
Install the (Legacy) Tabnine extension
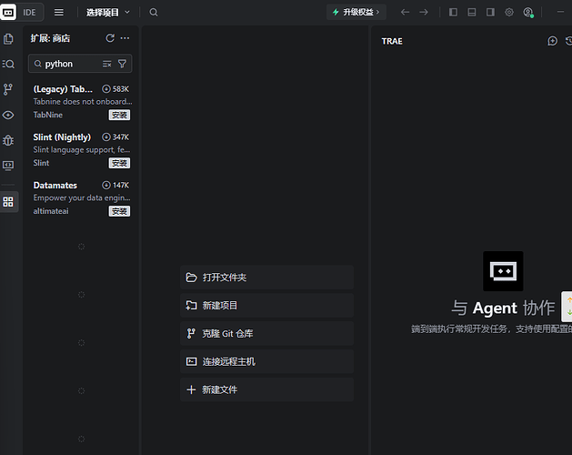tap(119, 115)
